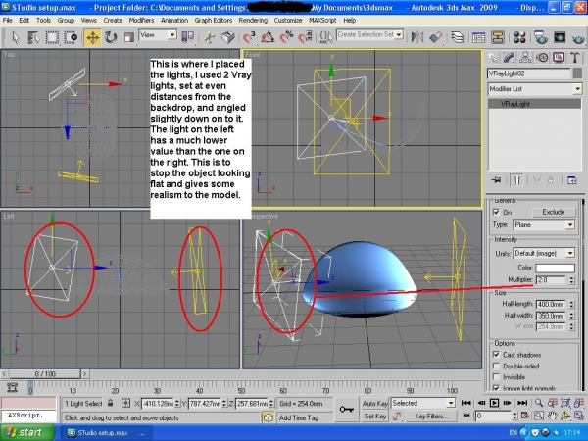
Task: Click the Set Keys key button
Action: click(346, 409)
